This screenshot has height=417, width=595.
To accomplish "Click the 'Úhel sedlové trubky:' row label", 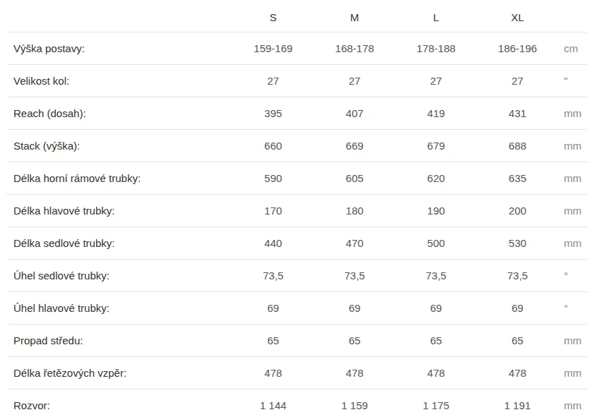I will click(61, 276).
